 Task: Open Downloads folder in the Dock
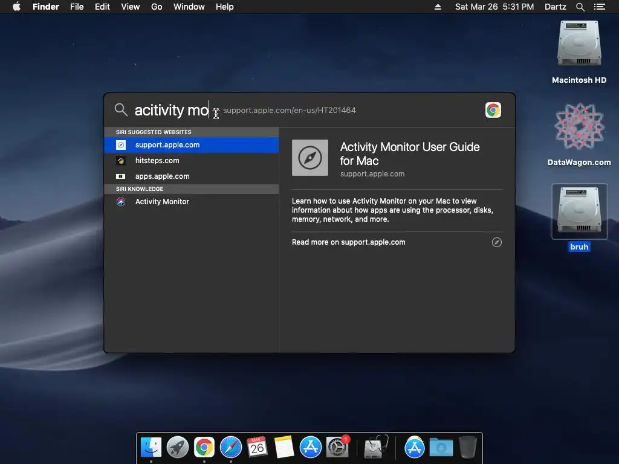pyautogui.click(x=441, y=448)
